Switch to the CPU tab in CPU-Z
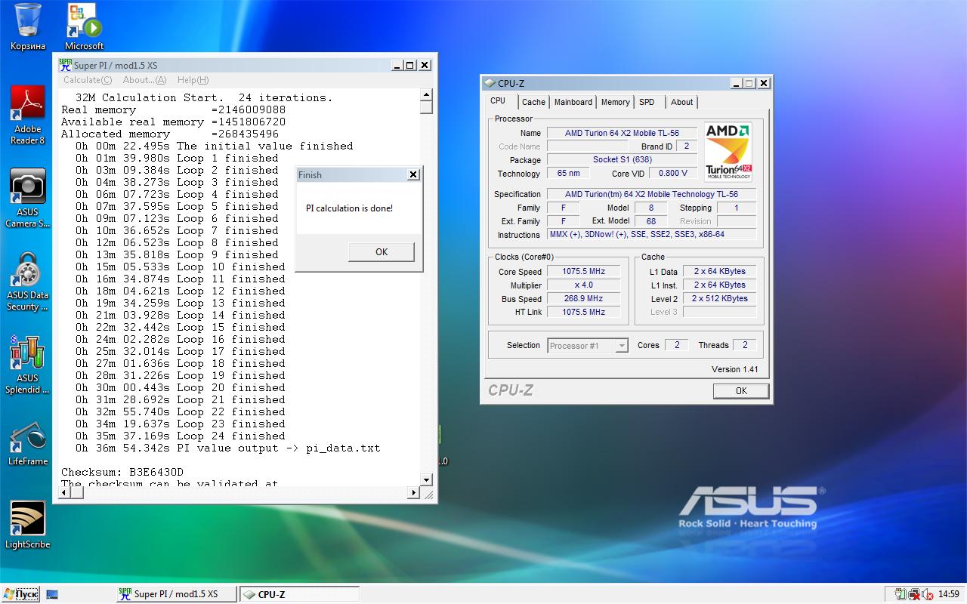 tap(498, 101)
